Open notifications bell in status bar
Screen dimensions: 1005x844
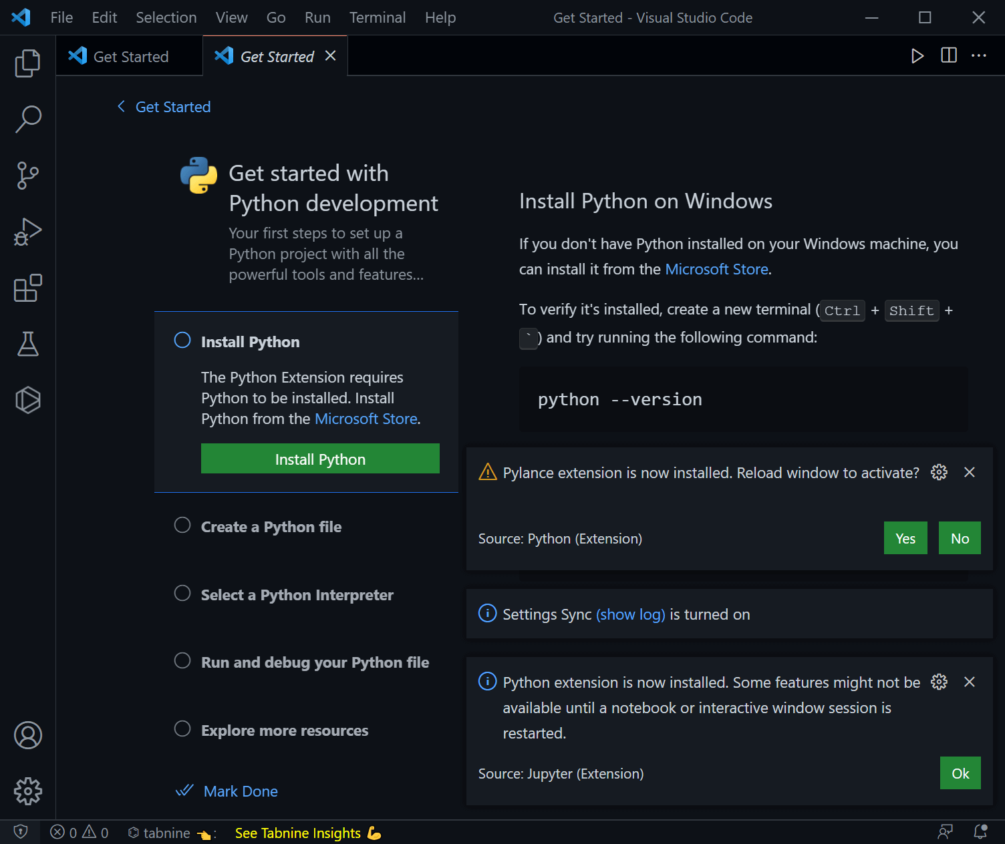coord(980,832)
